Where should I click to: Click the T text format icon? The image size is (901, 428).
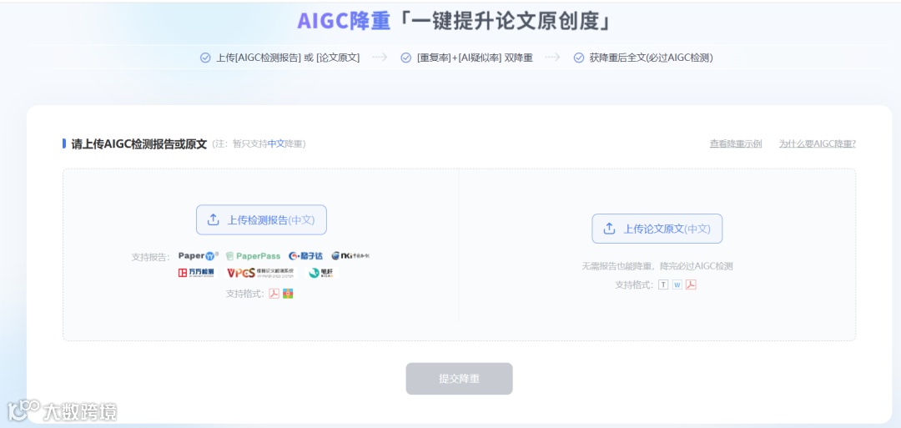(664, 284)
